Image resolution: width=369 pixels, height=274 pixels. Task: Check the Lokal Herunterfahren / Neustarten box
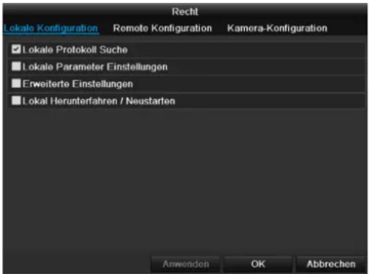(x=16, y=100)
